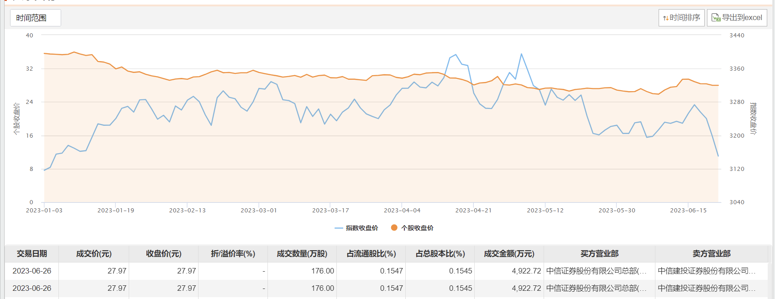Click second row buyer 中信证券股份有限公司总部
Viewport: 775px width, 299px height.
(x=597, y=288)
